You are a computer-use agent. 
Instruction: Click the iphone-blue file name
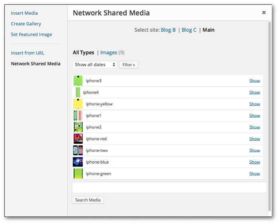pos(97,162)
